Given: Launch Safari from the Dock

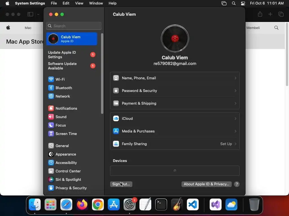Looking at the screenshot, I should pos(66,204).
